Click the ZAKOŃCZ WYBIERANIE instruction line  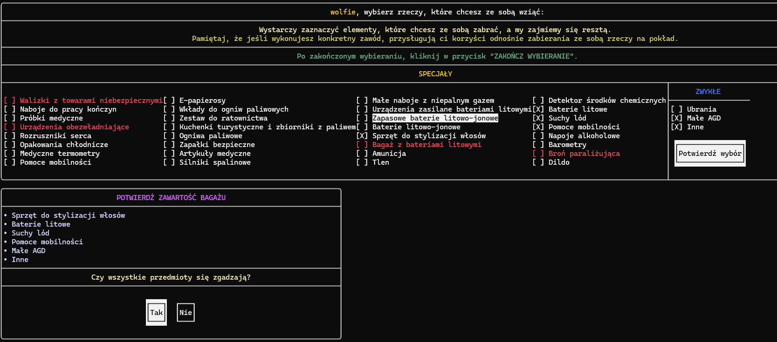click(x=437, y=56)
